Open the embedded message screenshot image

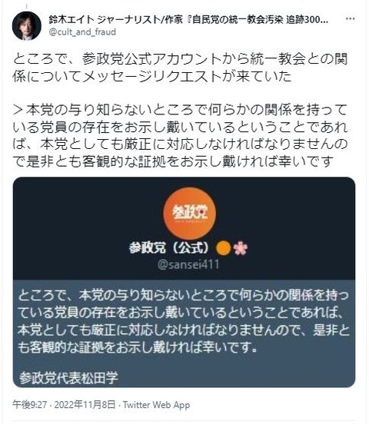pyautogui.click(x=184, y=282)
